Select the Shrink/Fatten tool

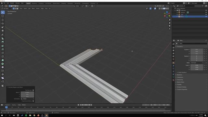coord(3,74)
